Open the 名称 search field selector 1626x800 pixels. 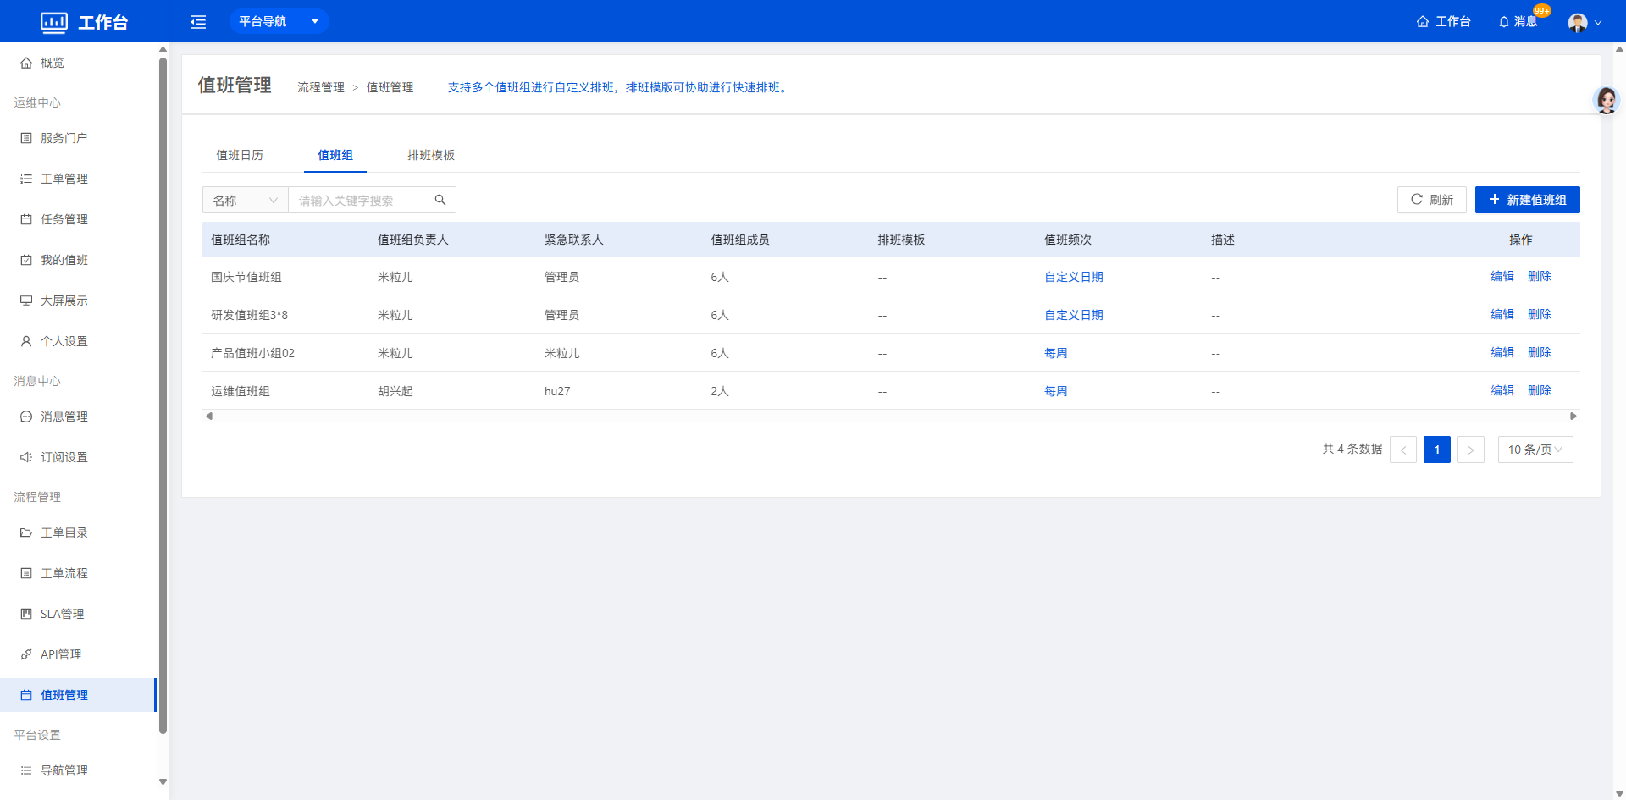pos(245,200)
